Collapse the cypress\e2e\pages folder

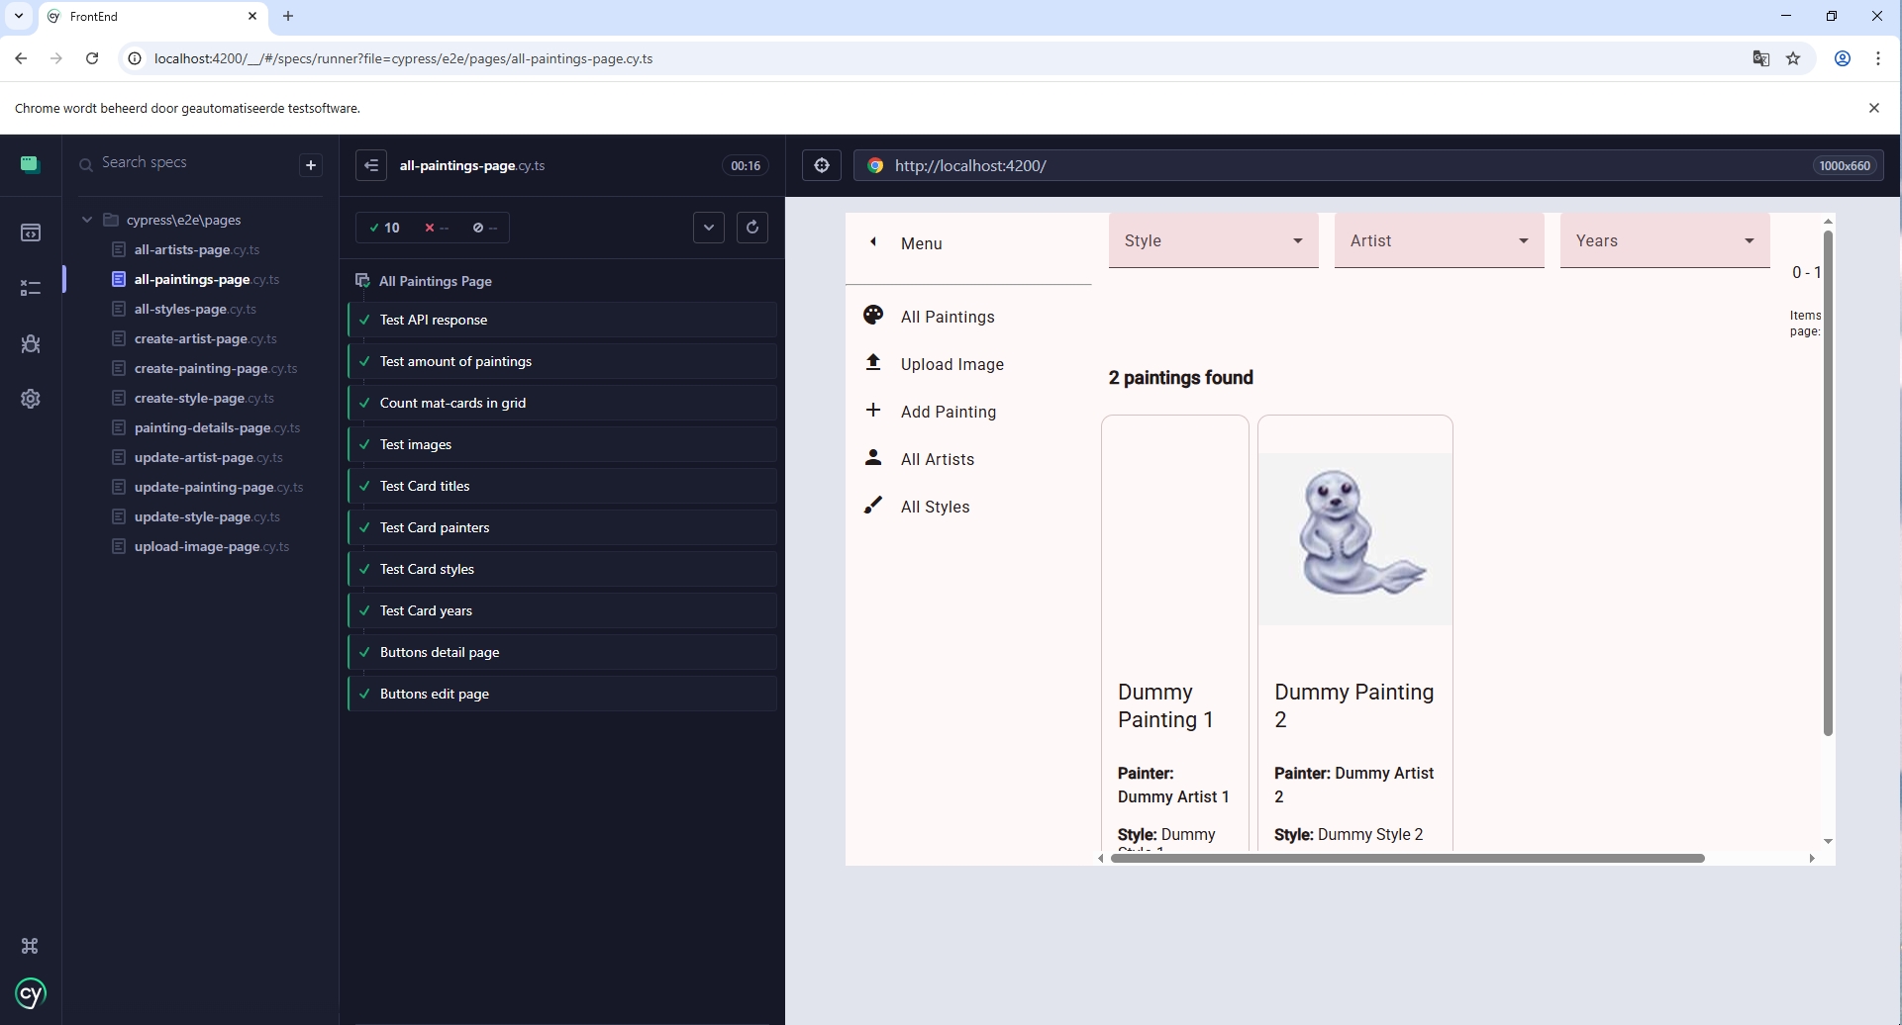pos(87,220)
